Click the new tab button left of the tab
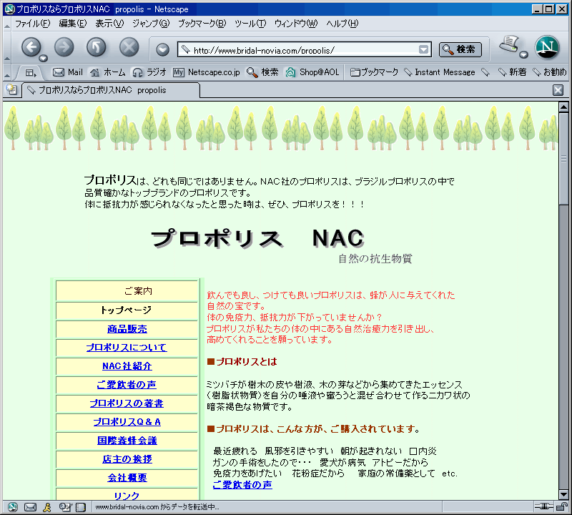572x515 pixels. tap(11, 89)
